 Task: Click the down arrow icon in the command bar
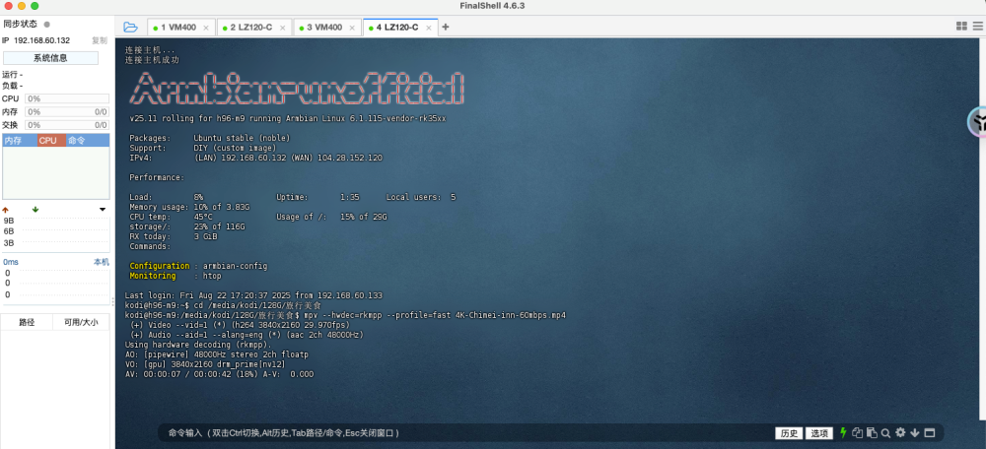[x=915, y=432]
